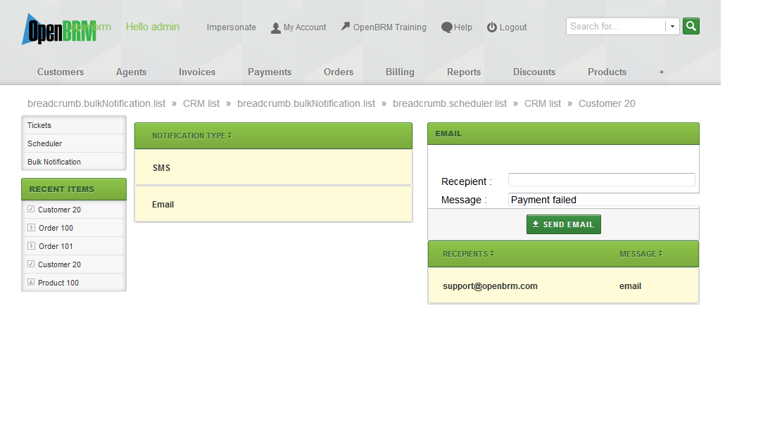This screenshot has height=448, width=763.
Task: Click the Impersonate link
Action: point(232,27)
